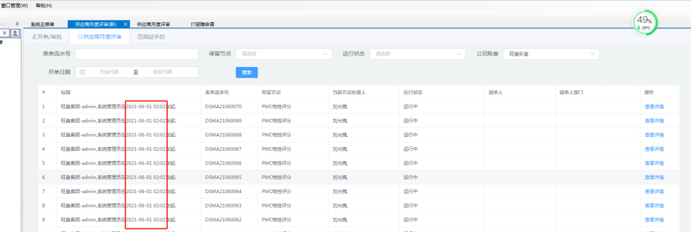The image size is (691, 232).
Task: View details for DSMA21060064 row
Action: pos(654,191)
